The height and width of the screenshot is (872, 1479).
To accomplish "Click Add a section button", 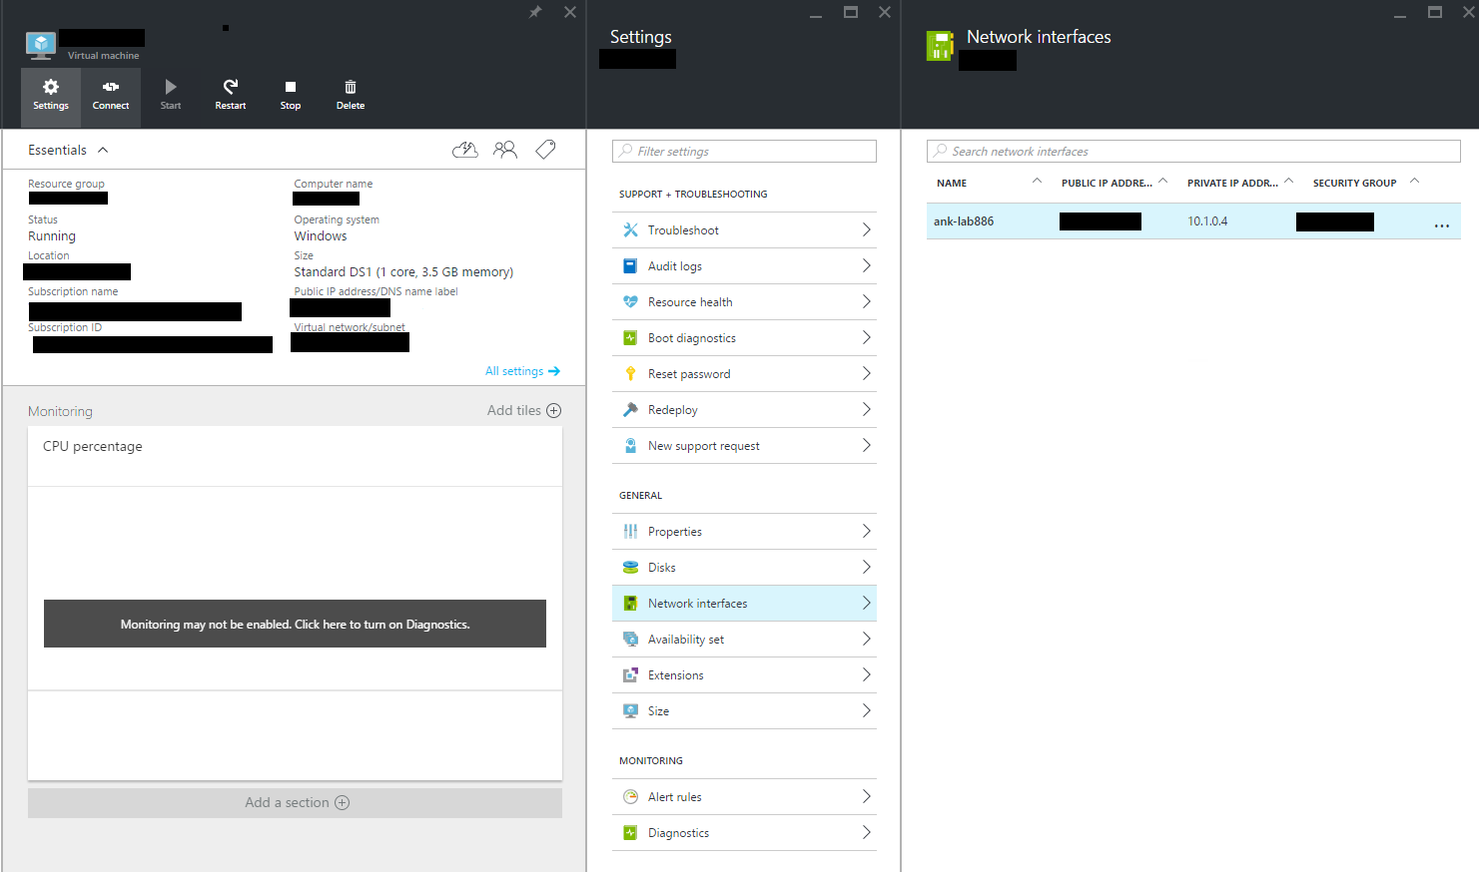I will pyautogui.click(x=295, y=803).
